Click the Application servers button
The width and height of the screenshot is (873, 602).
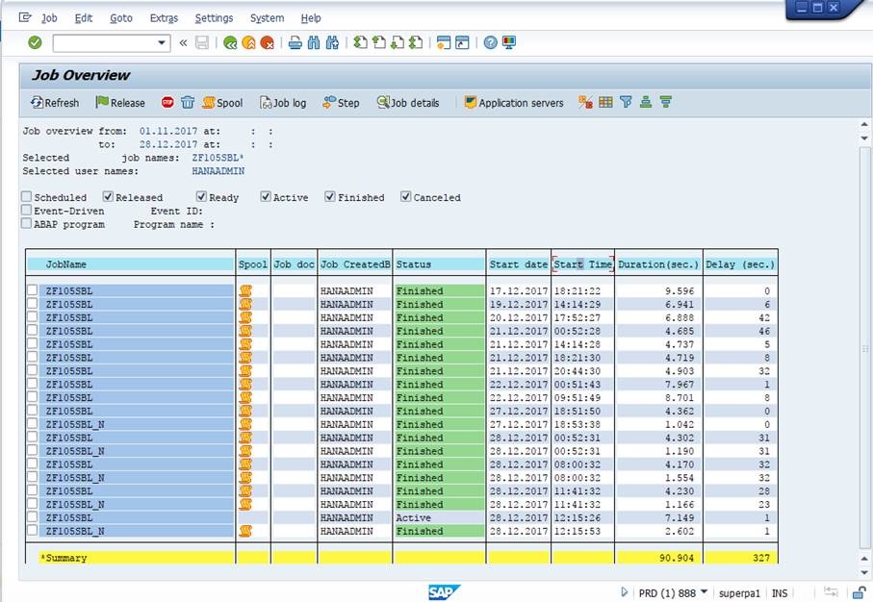pyautogui.click(x=514, y=102)
